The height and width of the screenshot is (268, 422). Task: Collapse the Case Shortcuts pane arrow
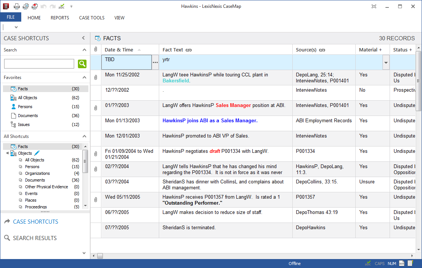click(84, 38)
